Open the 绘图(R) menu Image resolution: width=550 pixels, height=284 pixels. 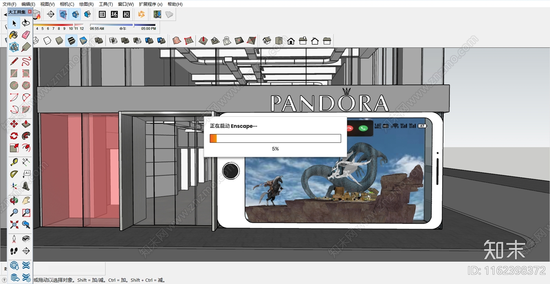tap(86, 4)
